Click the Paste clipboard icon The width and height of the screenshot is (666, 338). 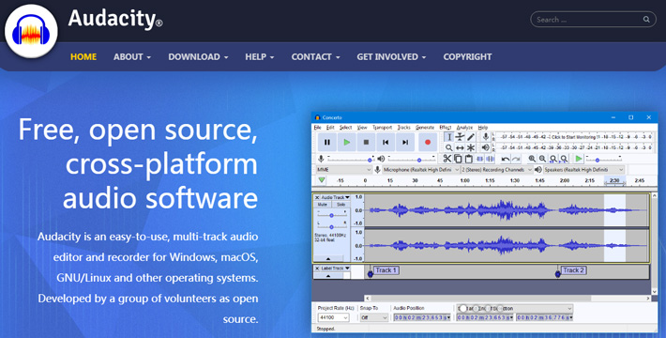tap(468, 159)
